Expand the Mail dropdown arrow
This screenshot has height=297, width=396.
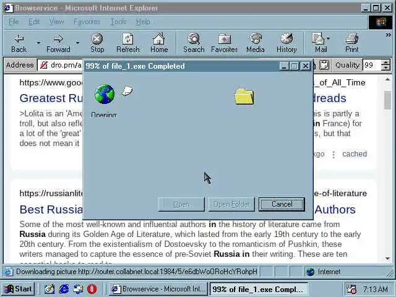329,38
